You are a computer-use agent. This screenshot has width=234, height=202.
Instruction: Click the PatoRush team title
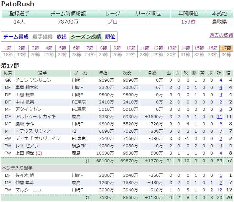(18, 4)
